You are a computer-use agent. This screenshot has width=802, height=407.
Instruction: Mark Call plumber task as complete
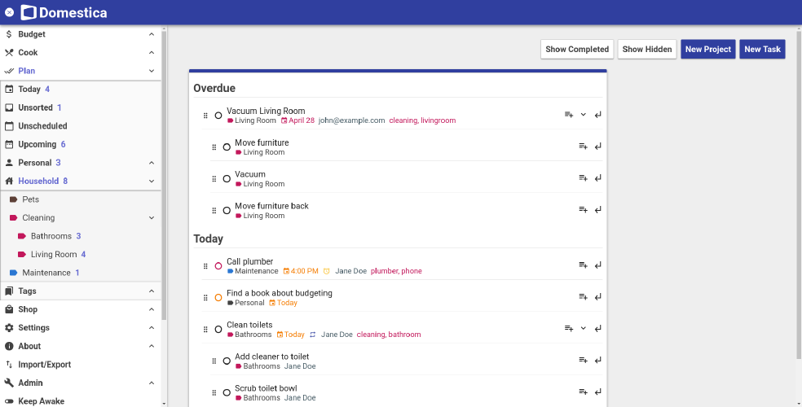[218, 266]
